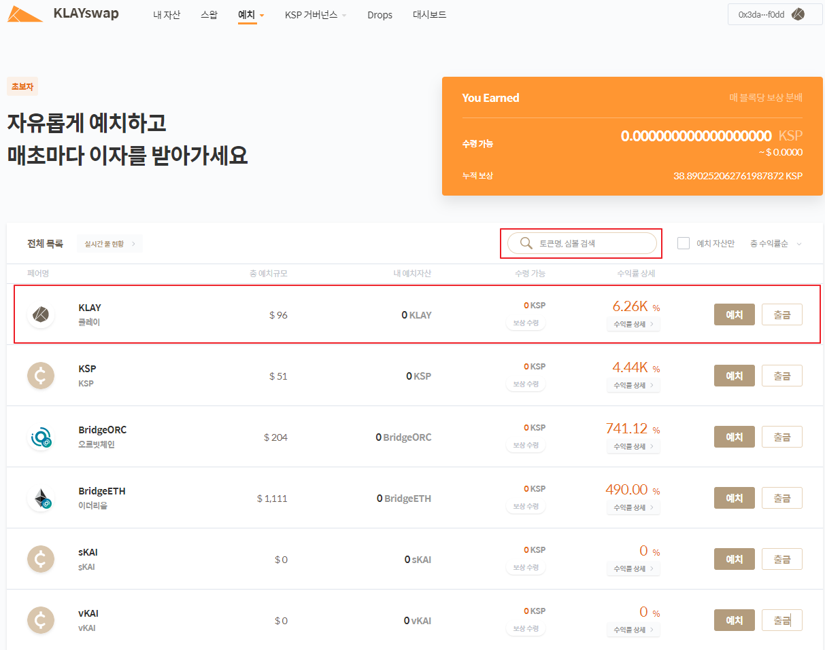Open the 총 수익률순 sort dropdown

coord(776,243)
